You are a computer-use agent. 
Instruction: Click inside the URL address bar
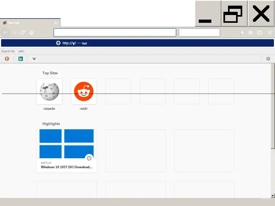coord(115,32)
